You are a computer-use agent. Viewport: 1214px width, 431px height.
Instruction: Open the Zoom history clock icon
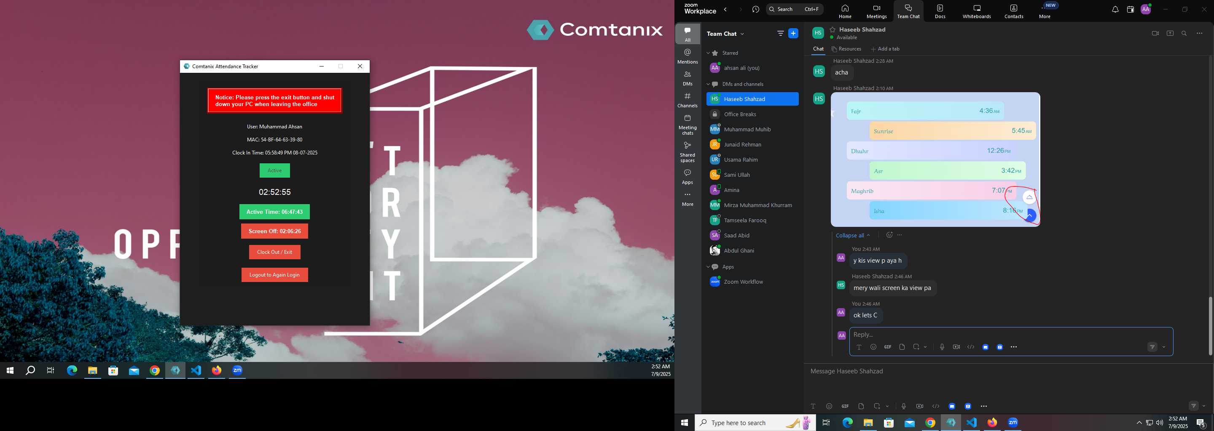tap(755, 9)
